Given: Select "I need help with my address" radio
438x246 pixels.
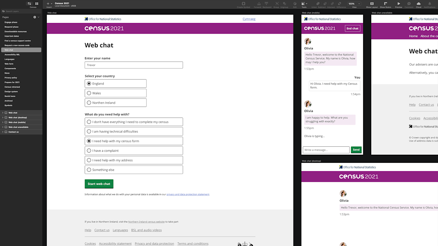Looking at the screenshot, I should (x=89, y=160).
